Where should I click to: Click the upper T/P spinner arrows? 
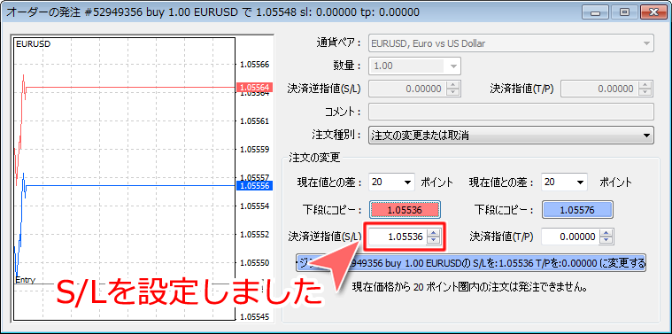(x=645, y=89)
